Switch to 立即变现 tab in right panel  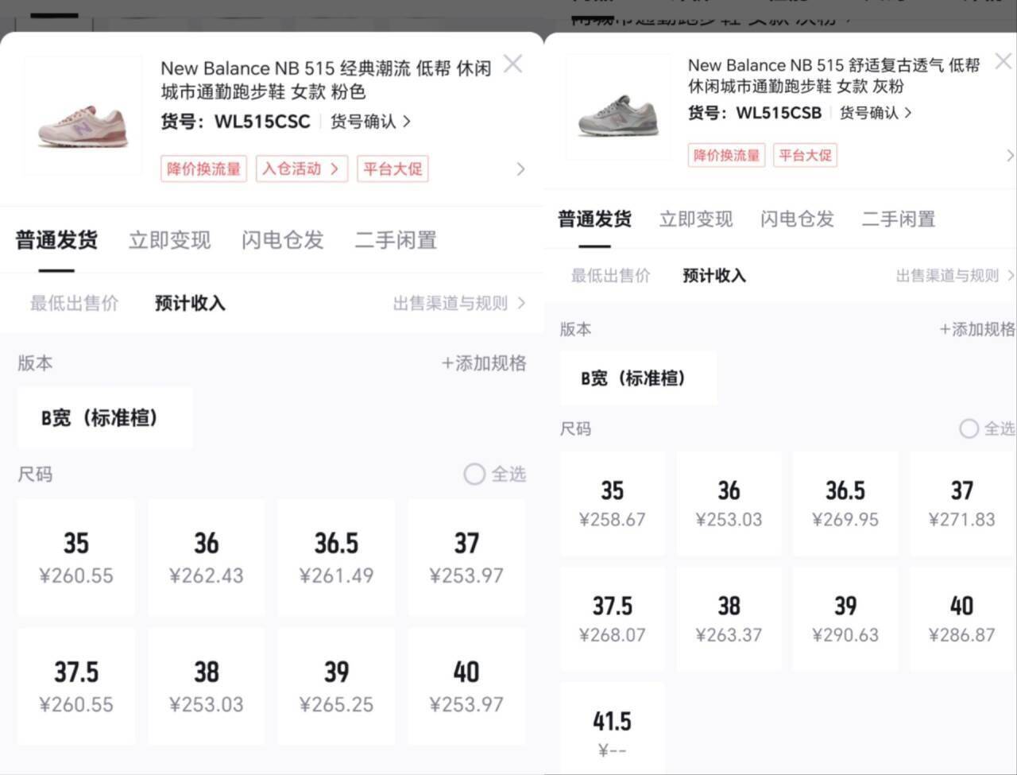[x=696, y=219]
